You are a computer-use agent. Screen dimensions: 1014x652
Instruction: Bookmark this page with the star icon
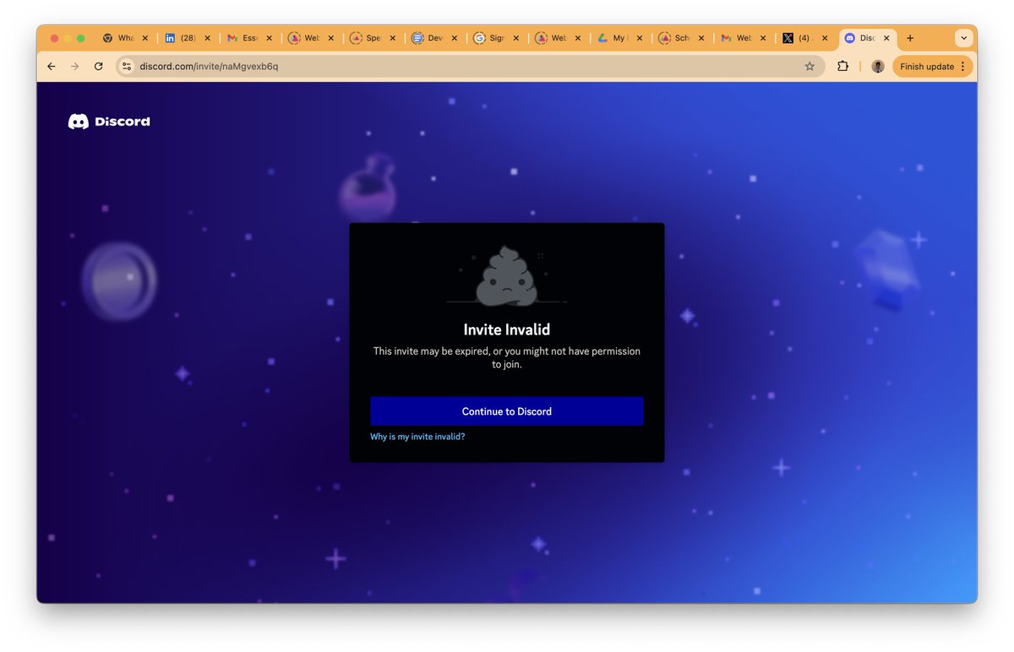(810, 67)
